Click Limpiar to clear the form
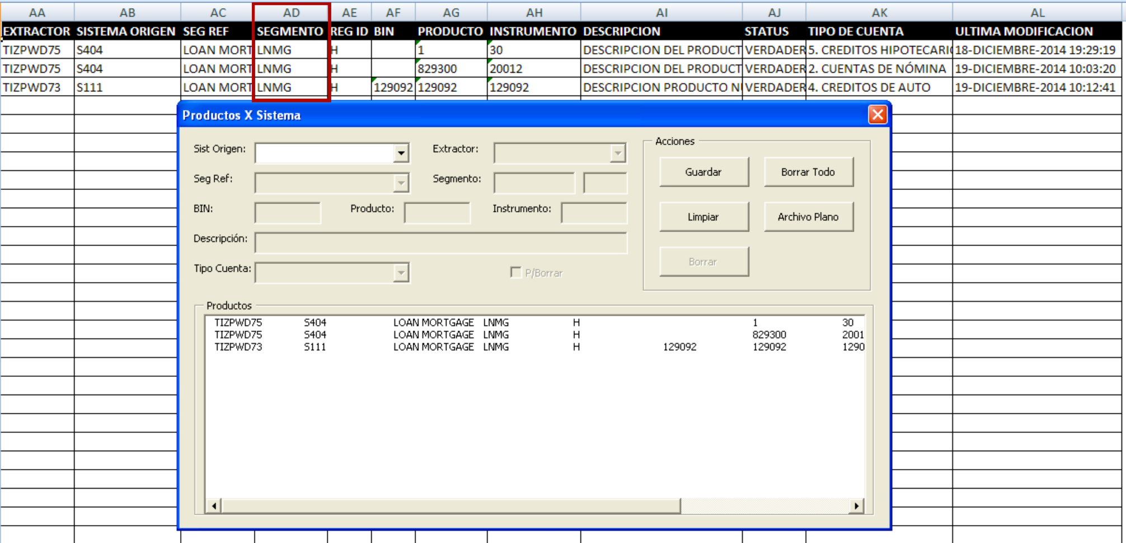This screenshot has width=1126, height=543. [704, 217]
